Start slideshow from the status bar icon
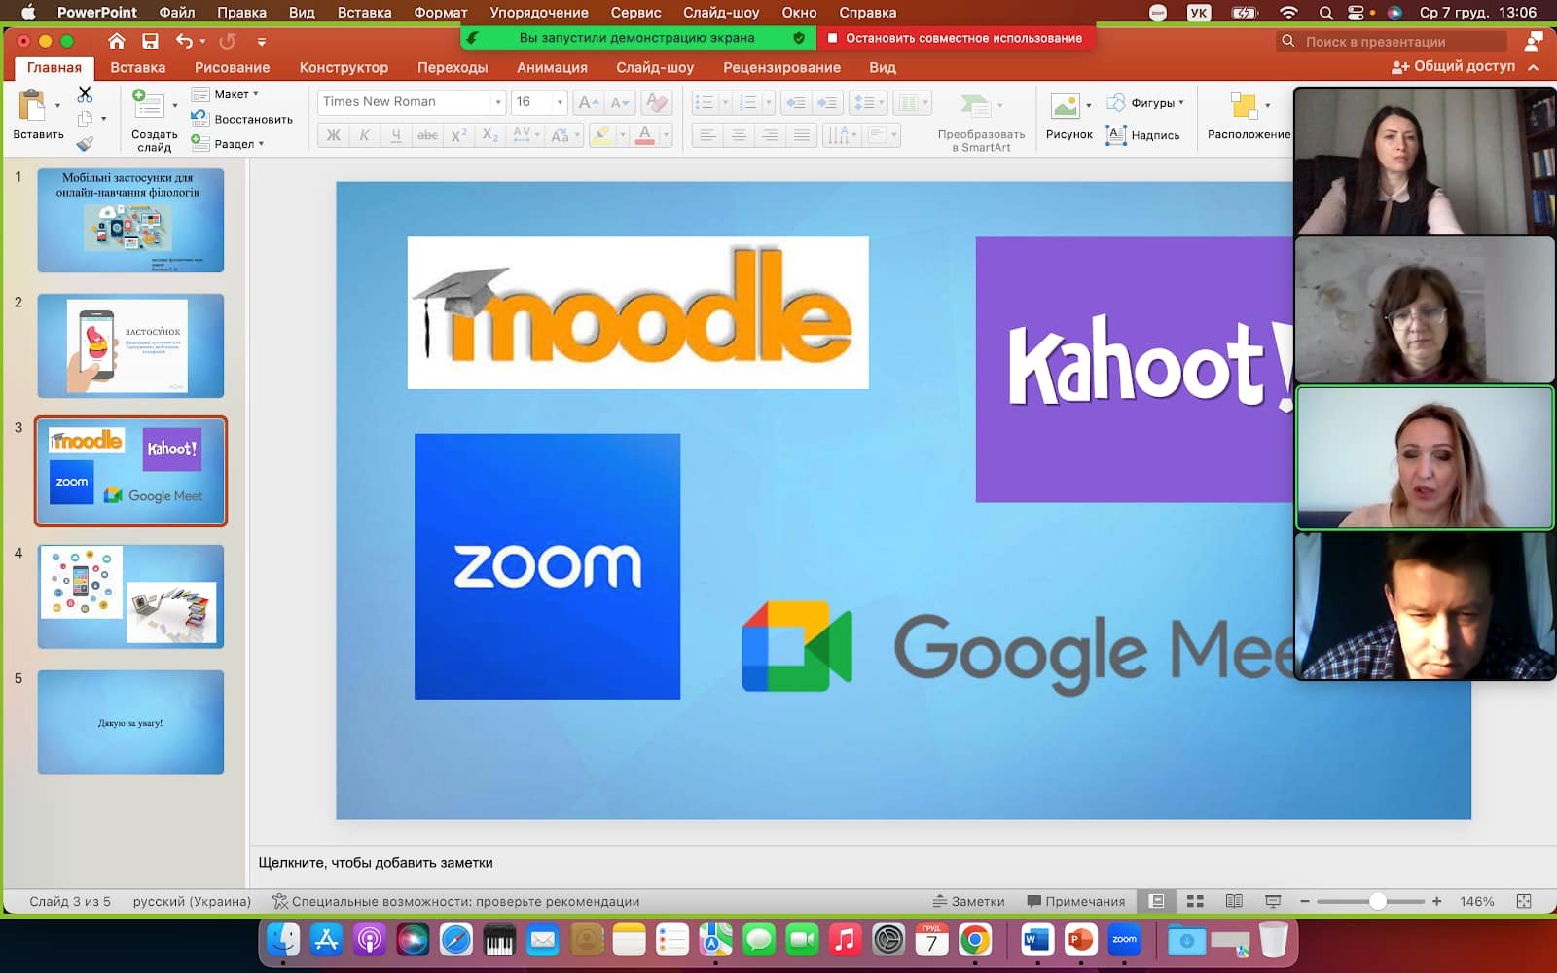This screenshot has width=1557, height=973. coord(1272,902)
